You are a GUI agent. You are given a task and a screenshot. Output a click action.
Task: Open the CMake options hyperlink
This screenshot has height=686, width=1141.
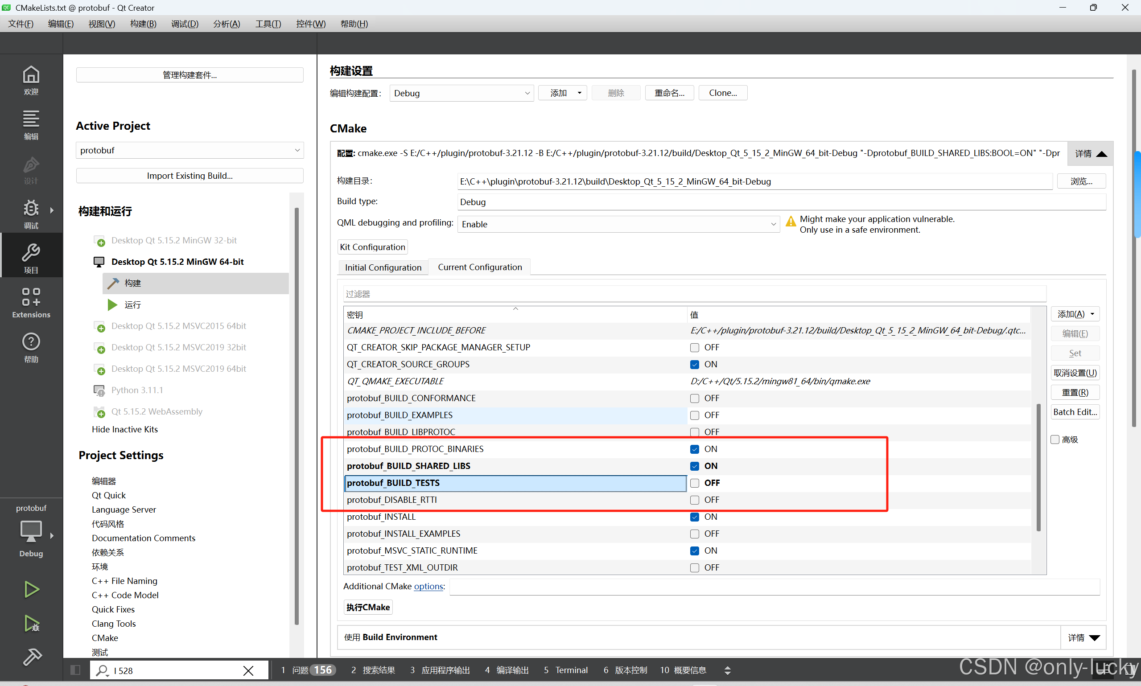[428, 586]
